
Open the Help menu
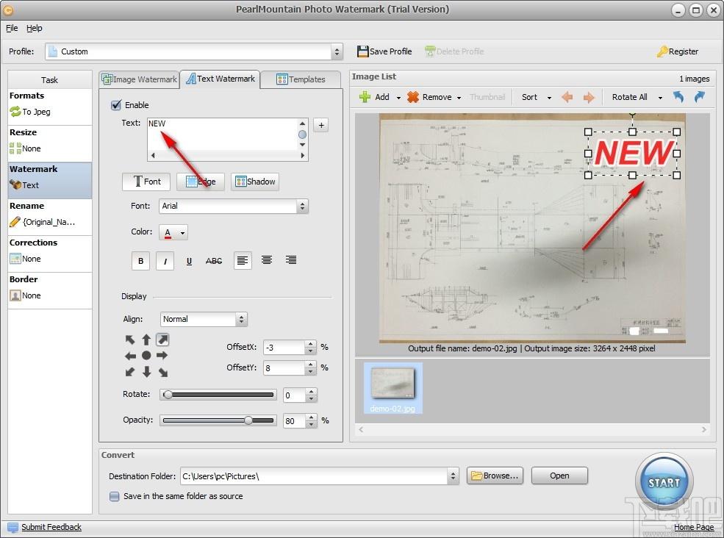pos(34,28)
